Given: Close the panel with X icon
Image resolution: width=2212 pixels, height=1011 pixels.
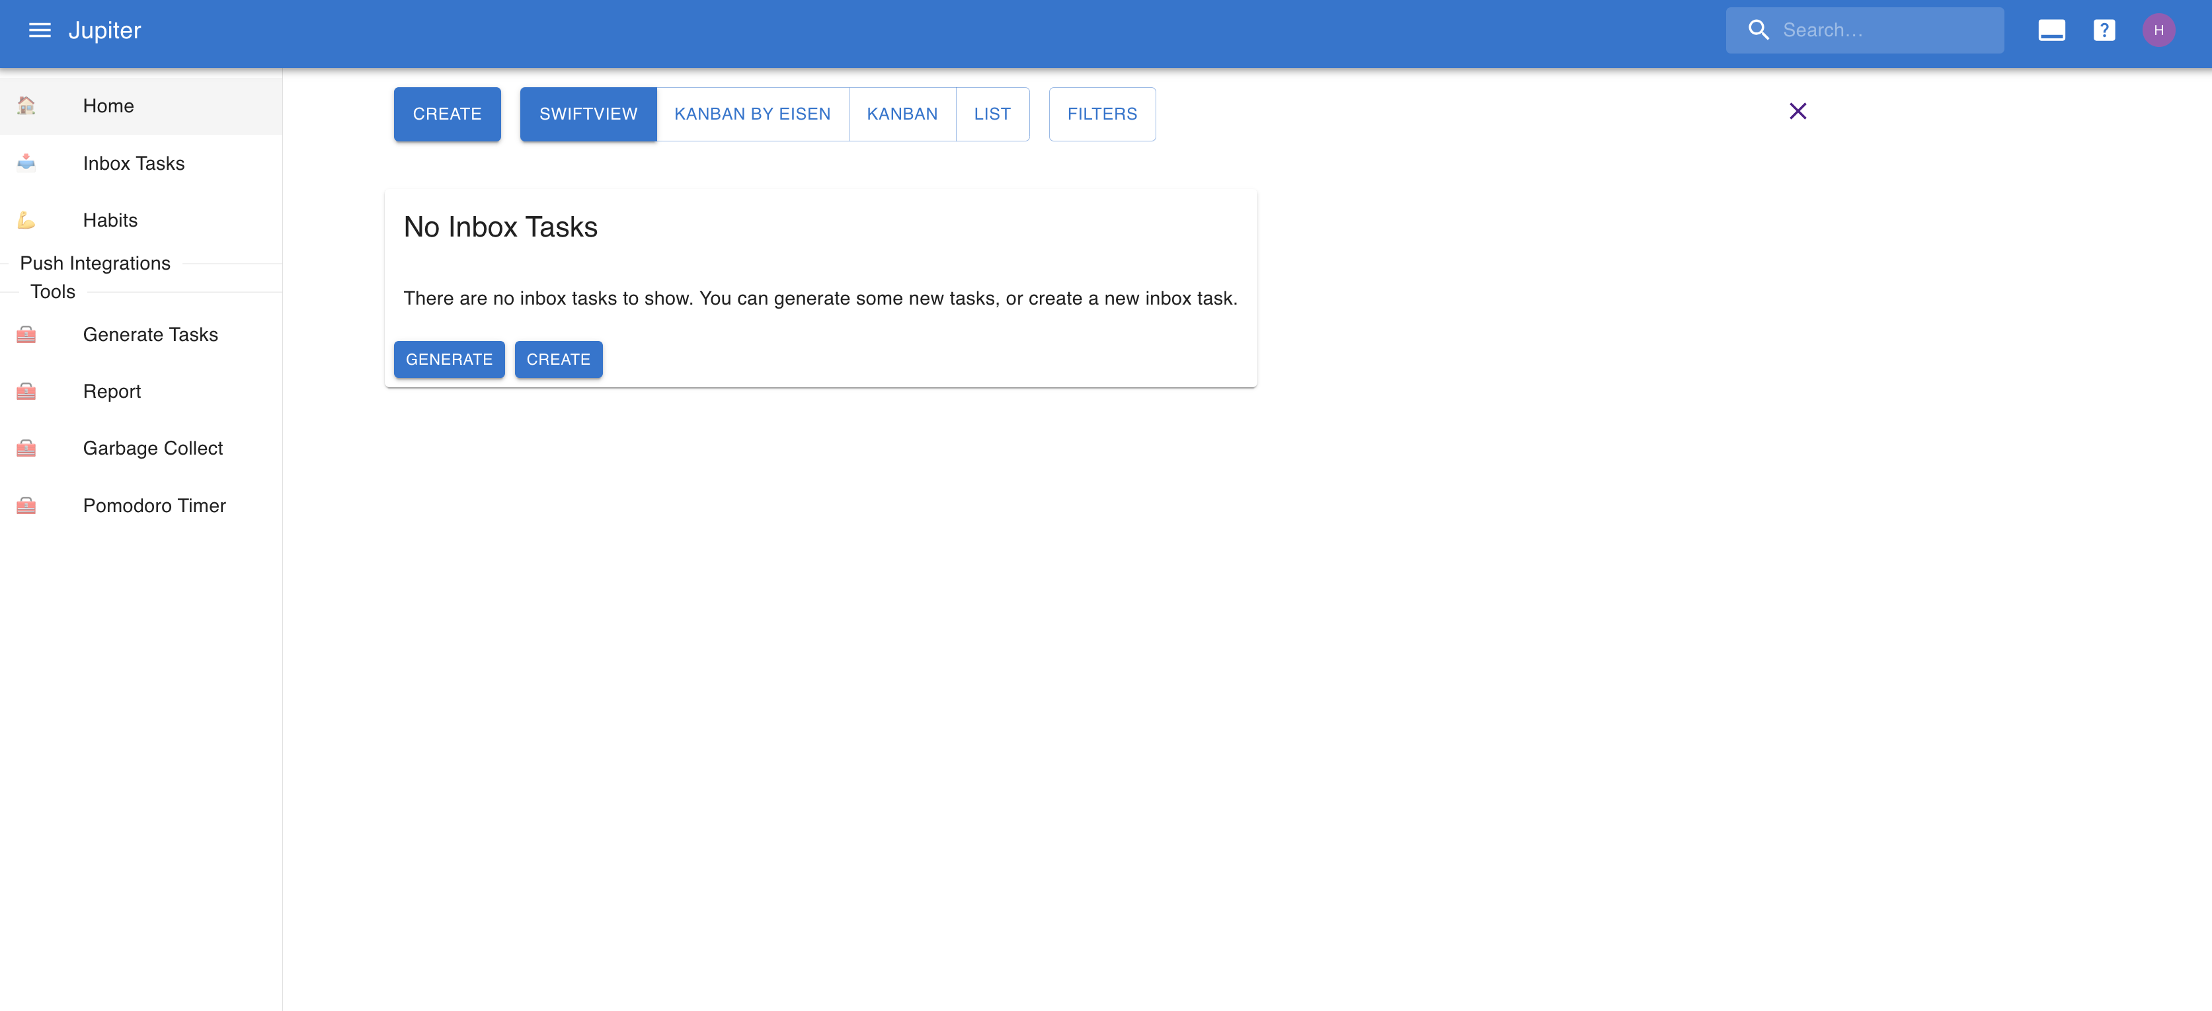Looking at the screenshot, I should 1797,111.
